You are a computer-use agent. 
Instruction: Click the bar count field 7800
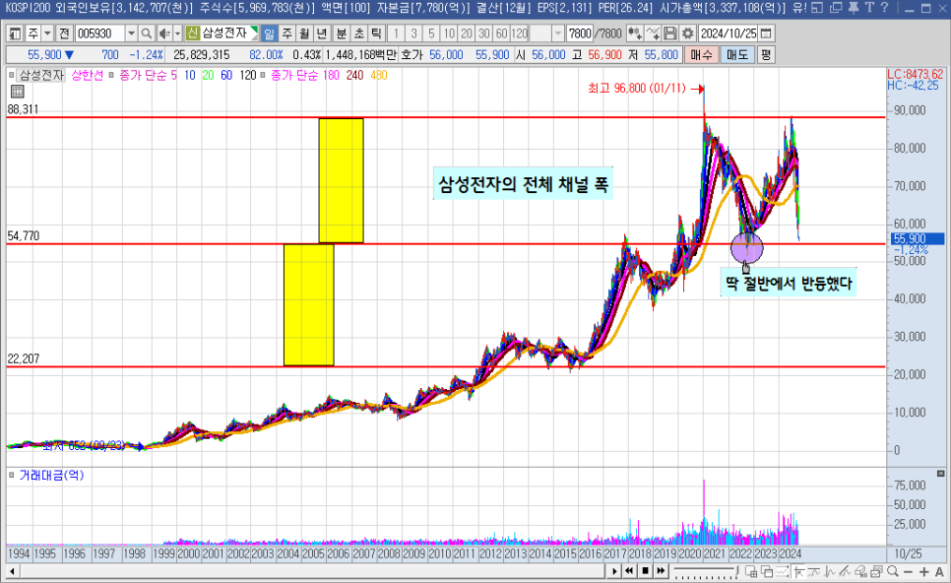[x=579, y=33]
